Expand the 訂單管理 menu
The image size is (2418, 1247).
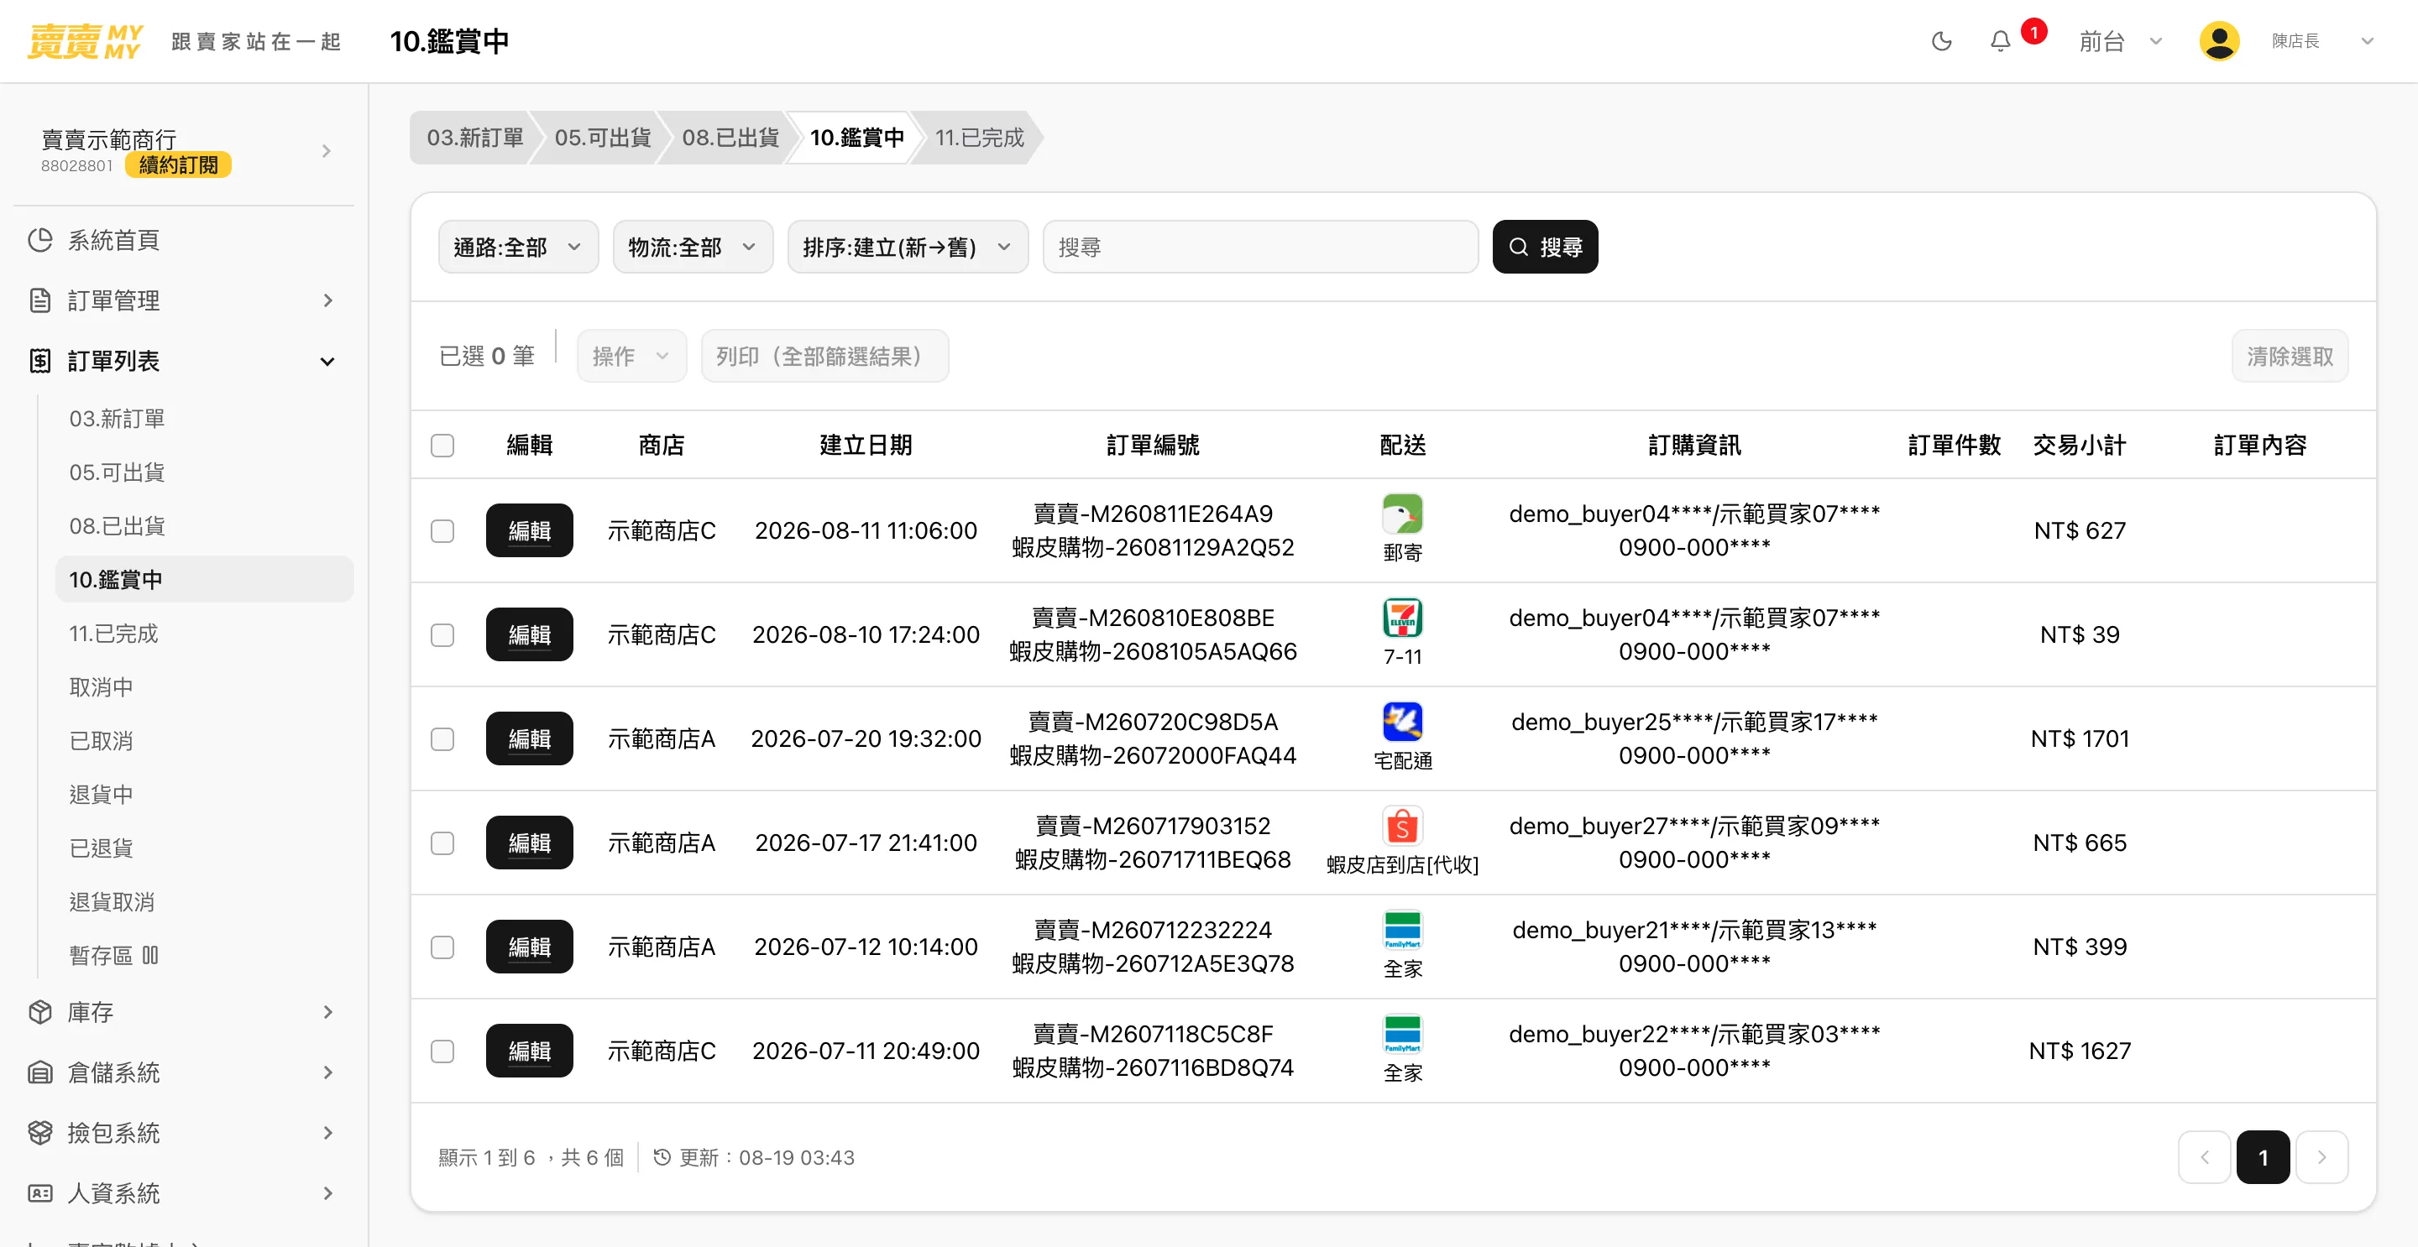327,300
